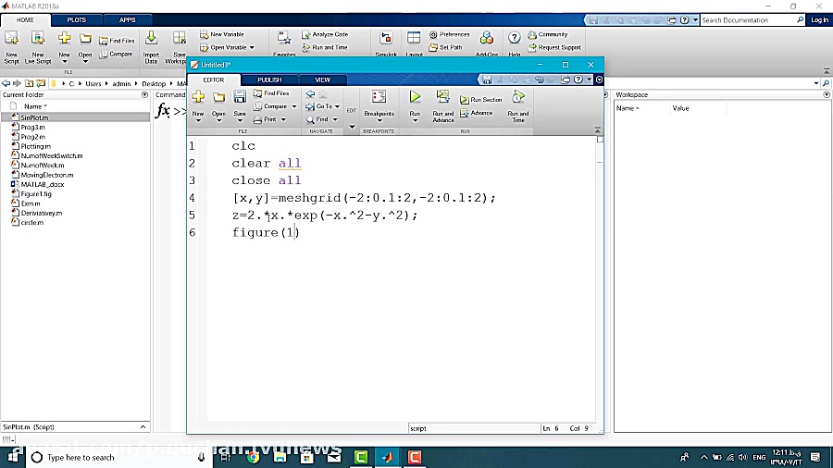Click the editor Open folder icon
Image resolution: width=833 pixels, height=468 pixels.
click(x=218, y=97)
